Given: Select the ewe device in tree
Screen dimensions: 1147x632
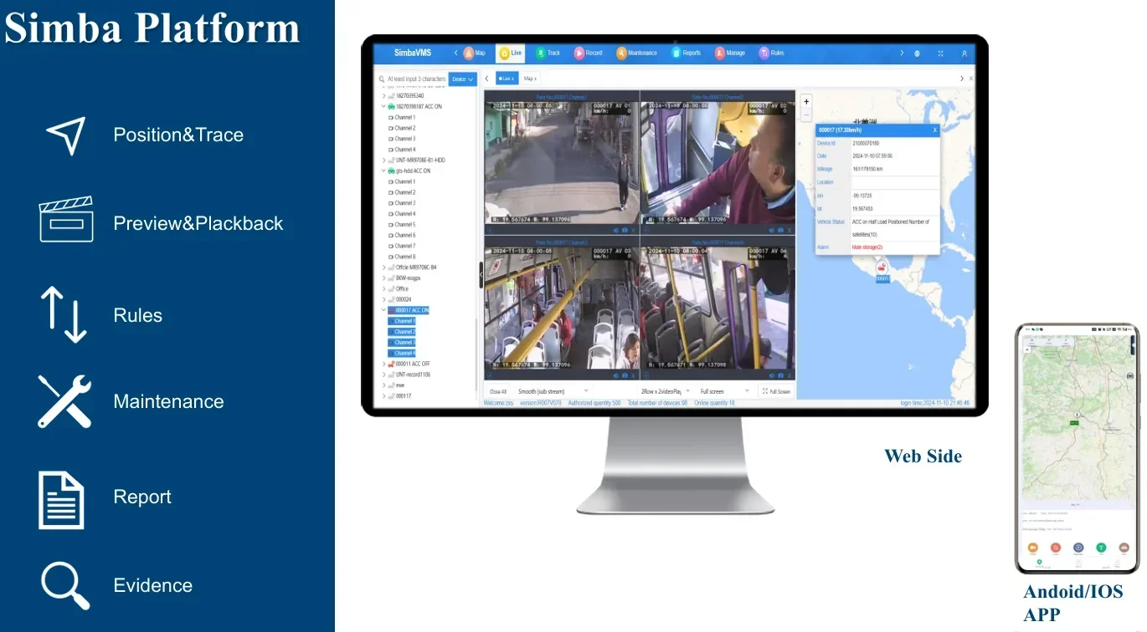Looking at the screenshot, I should pos(399,385).
